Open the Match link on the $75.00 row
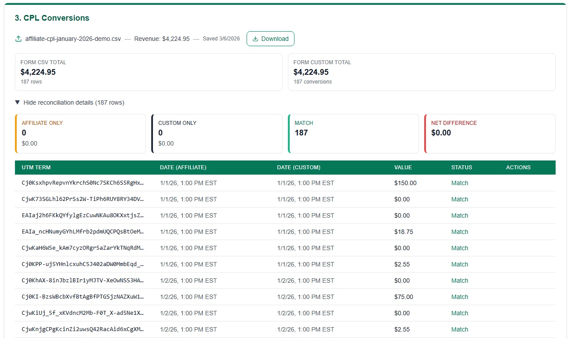Image resolution: width=571 pixels, height=339 pixels. (459, 297)
